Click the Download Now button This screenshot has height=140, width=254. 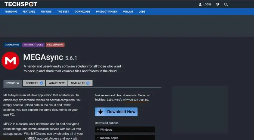coord(116,112)
